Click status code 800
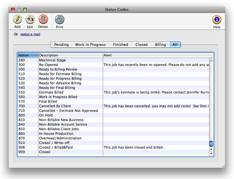Image resolution: width=234 pixels, height=179 pixels. 22,115
